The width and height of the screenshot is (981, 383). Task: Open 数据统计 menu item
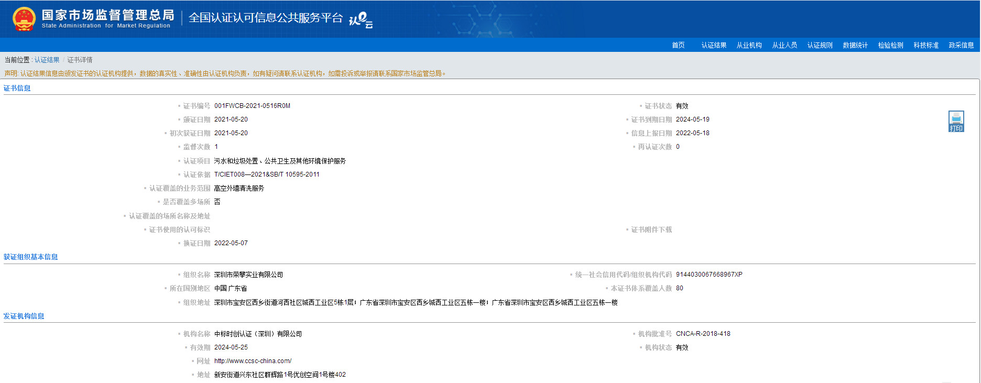[x=855, y=45]
